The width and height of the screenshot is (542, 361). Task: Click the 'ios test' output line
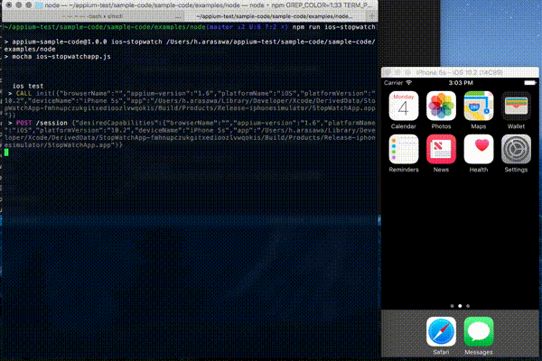pyautogui.click(x=28, y=86)
